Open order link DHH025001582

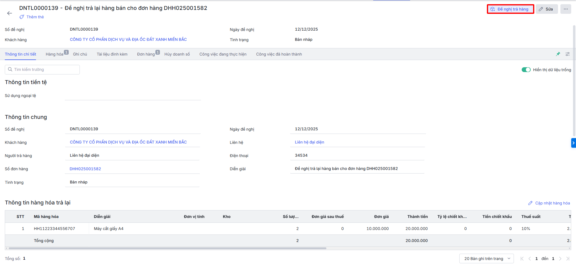pyautogui.click(x=85, y=169)
